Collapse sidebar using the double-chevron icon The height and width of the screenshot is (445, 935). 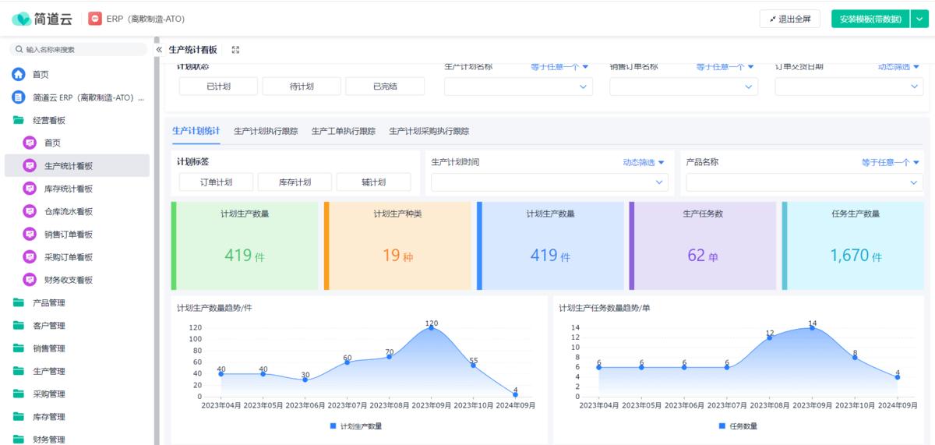[x=159, y=49]
